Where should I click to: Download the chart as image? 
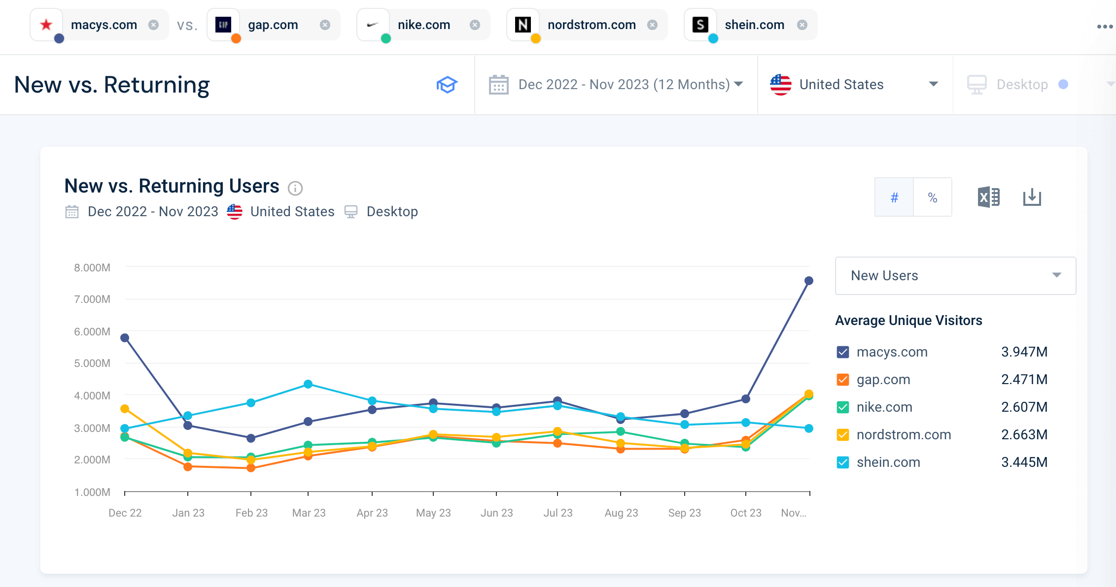[1032, 197]
